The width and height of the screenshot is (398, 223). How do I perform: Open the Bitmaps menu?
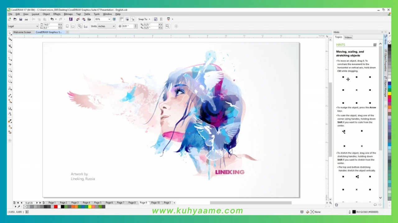coord(68,14)
